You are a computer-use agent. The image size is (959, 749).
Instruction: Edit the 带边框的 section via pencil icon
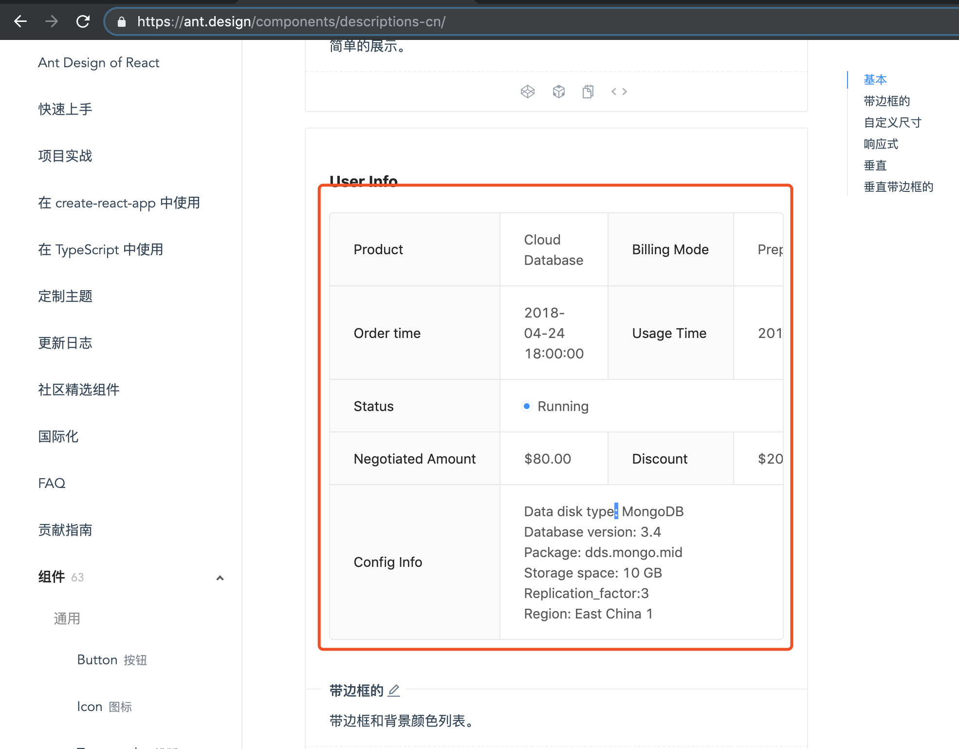tap(393, 690)
